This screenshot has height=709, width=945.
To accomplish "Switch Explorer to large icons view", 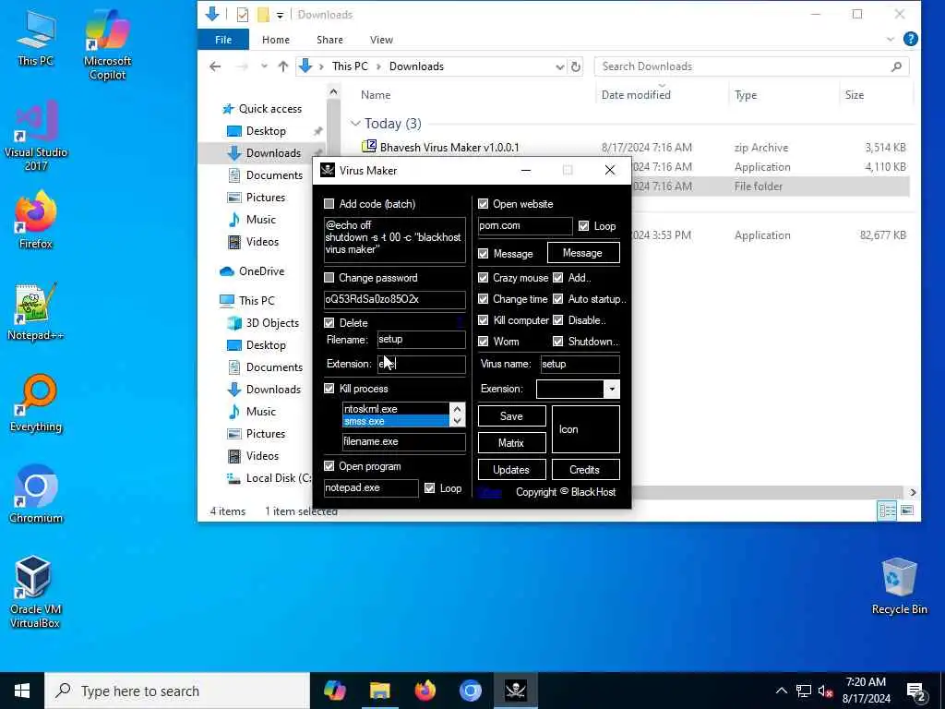I will click(907, 511).
